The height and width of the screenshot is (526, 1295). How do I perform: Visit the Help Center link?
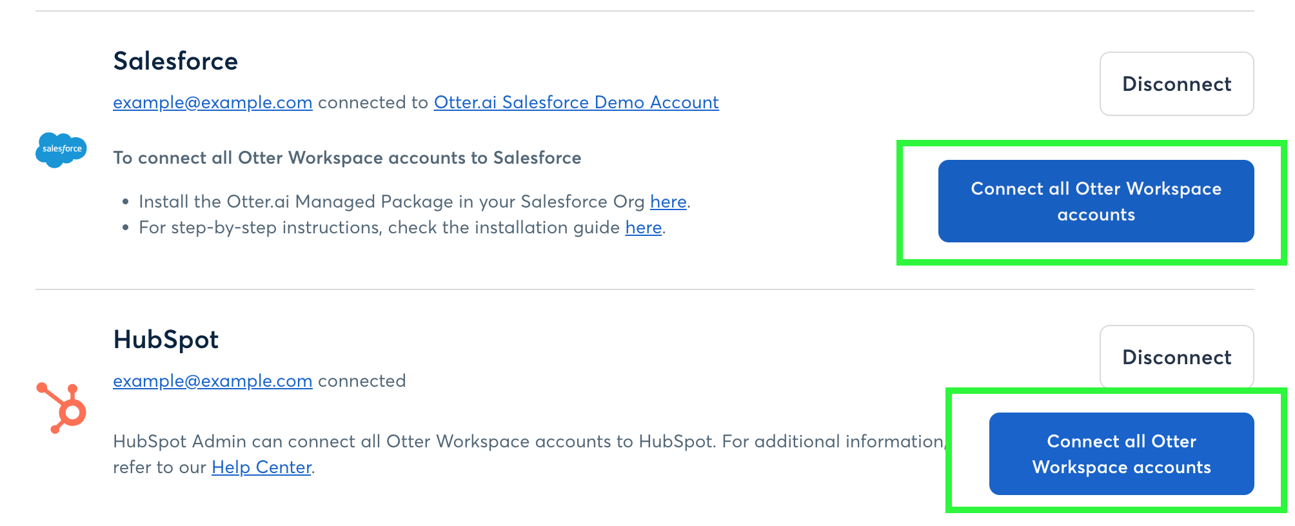pos(262,467)
